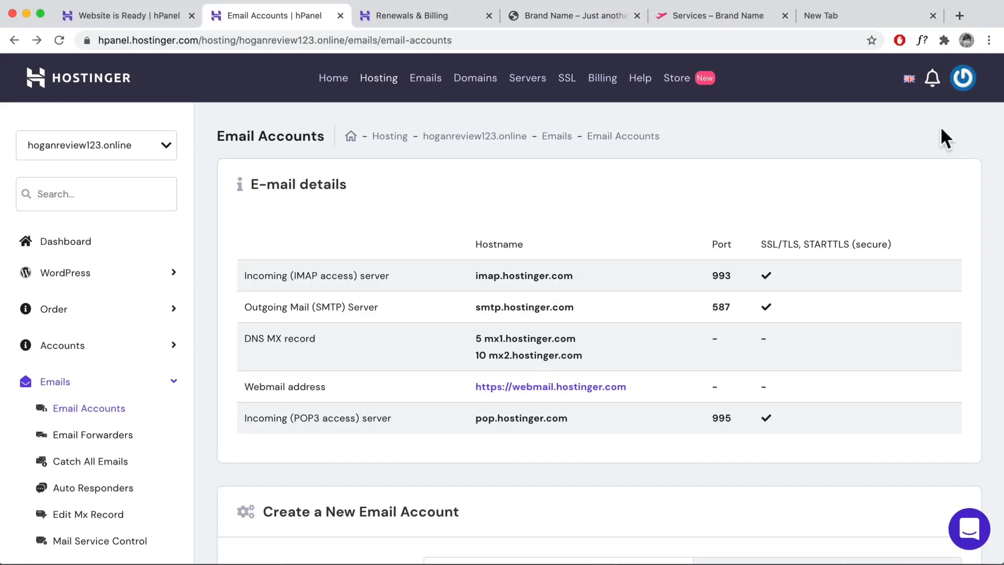The image size is (1004, 565).
Task: Switch to Services – Brand Name tab
Action: 718,16
